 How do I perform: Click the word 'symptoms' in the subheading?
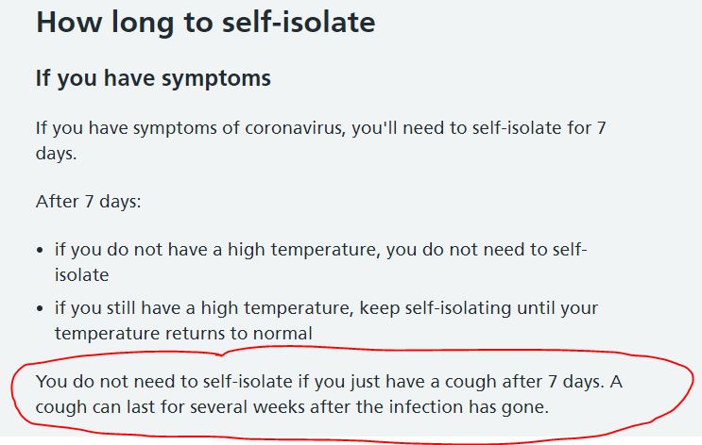216,79
